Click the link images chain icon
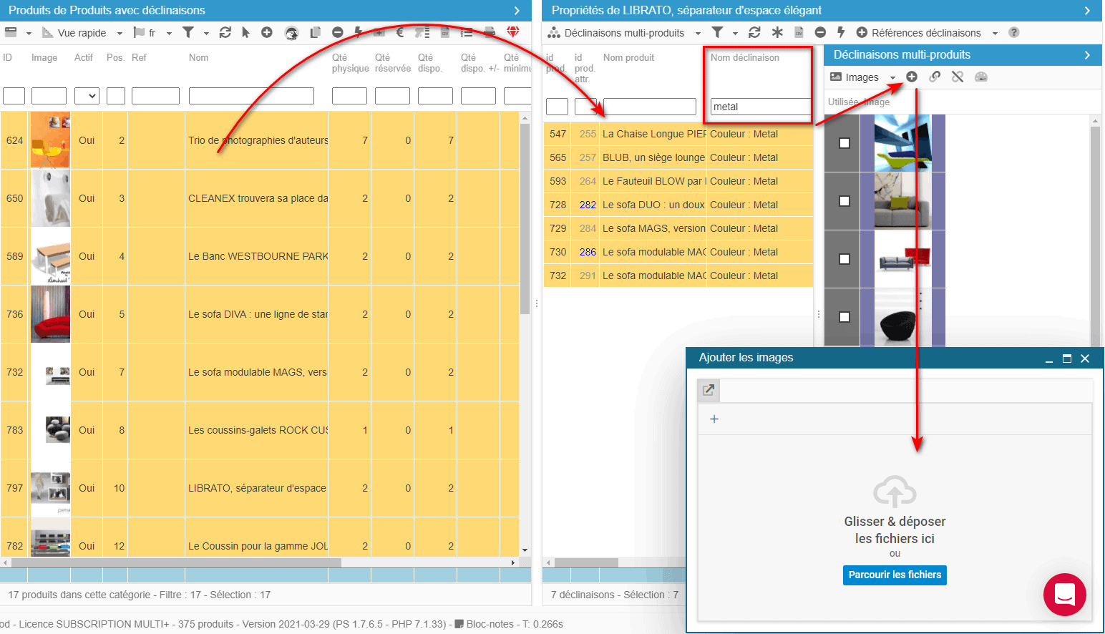 click(935, 77)
